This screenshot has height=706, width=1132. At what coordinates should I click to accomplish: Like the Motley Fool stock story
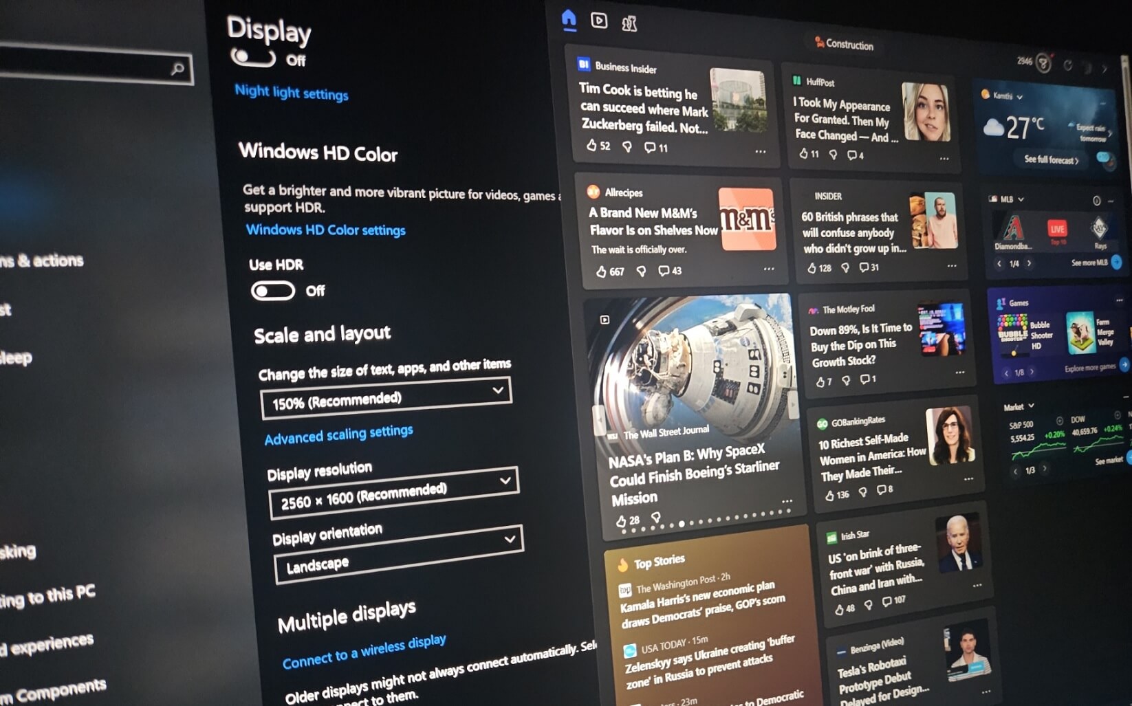pyautogui.click(x=820, y=382)
